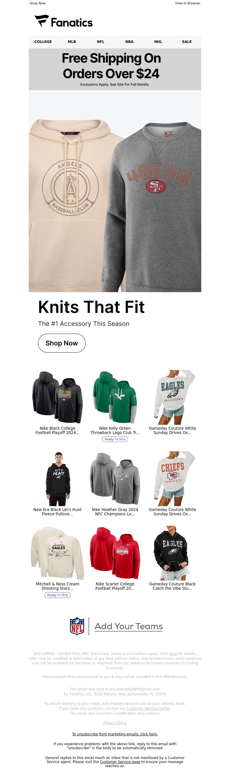View the Angels and 49ers hero image
This screenshot has height=774, width=230.
click(x=115, y=191)
